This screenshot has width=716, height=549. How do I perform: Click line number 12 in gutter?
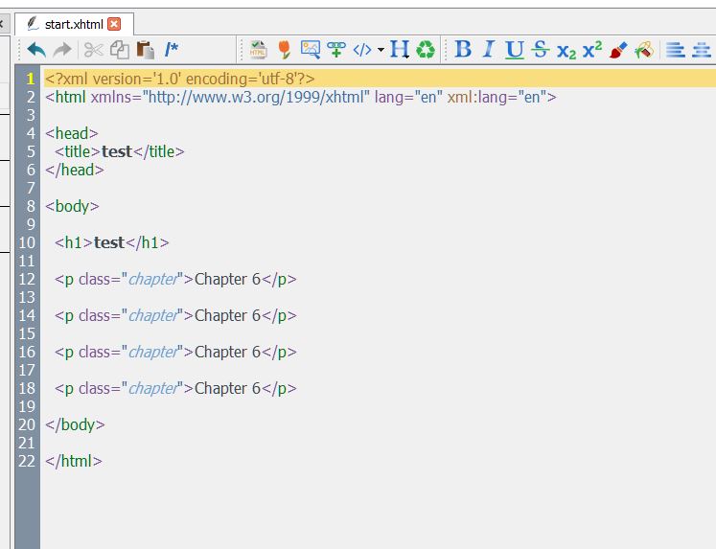pyautogui.click(x=27, y=279)
